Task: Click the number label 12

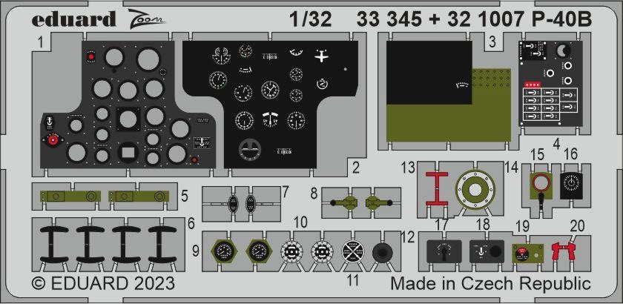Action: click(x=408, y=237)
